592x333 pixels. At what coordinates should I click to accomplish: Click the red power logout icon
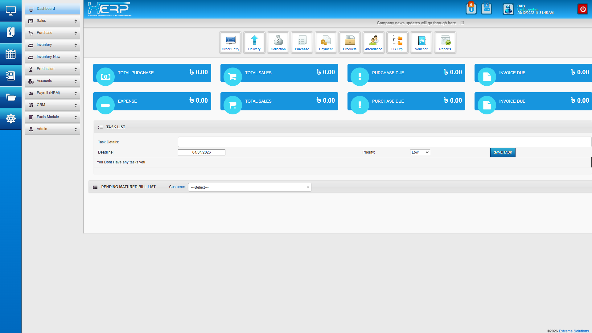pos(582,9)
